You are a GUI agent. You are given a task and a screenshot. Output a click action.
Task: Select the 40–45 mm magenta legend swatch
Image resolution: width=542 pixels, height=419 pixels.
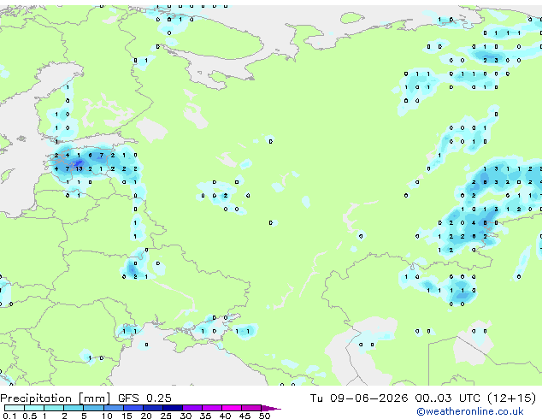click(232, 408)
